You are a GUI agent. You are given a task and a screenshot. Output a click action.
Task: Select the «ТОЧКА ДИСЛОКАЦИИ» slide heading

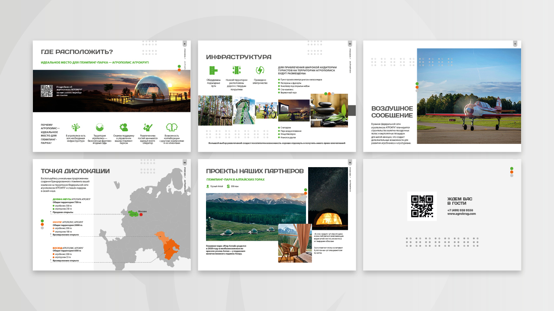point(75,171)
